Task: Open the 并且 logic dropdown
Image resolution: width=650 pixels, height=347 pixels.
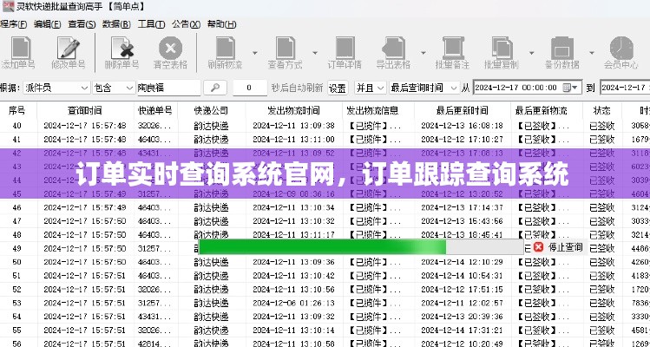Action: pyautogui.click(x=378, y=88)
